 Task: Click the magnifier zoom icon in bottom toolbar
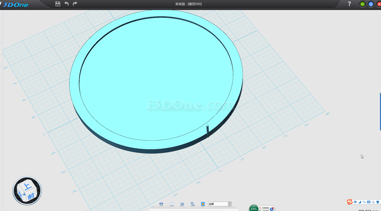point(192,204)
